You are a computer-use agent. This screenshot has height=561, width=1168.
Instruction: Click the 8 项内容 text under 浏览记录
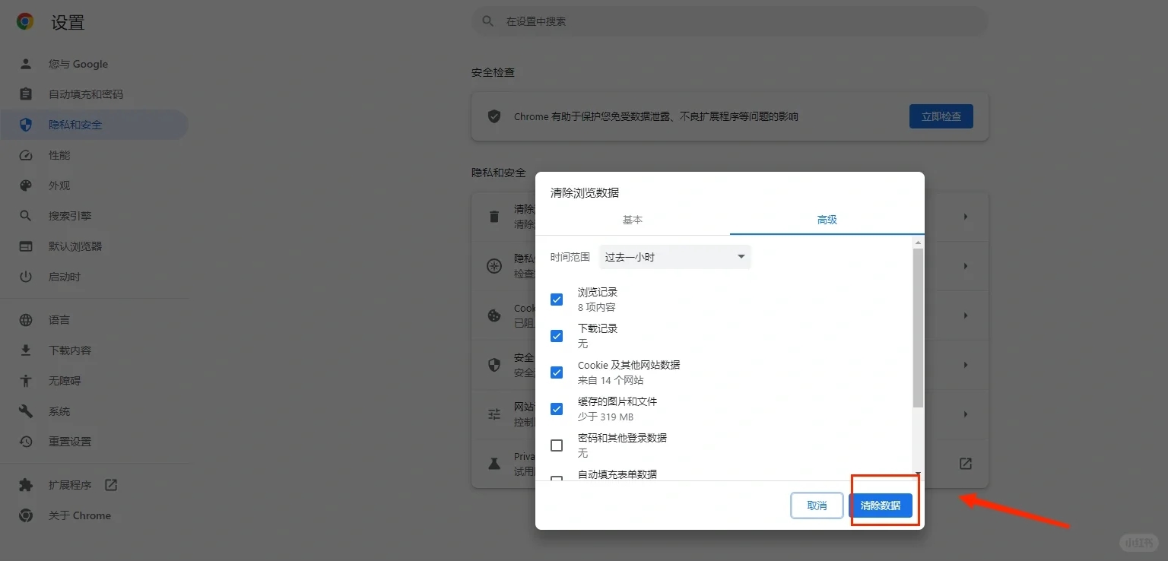pos(597,307)
